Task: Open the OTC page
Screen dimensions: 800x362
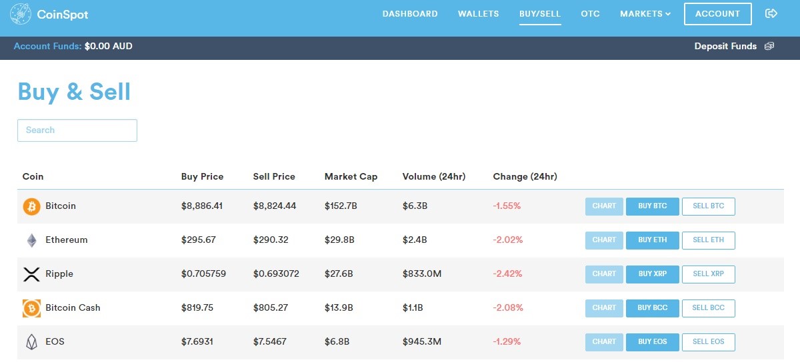Action: [590, 14]
